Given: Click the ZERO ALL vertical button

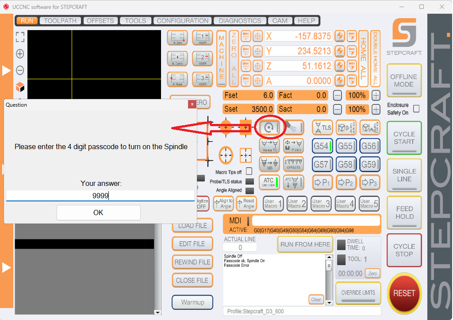Looking at the screenshot, I should coord(234,58).
